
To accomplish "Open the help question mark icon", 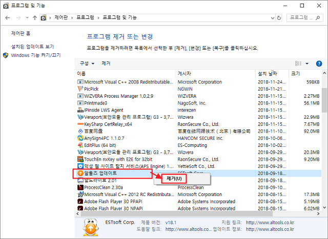I will pyautogui.click(x=319, y=63).
